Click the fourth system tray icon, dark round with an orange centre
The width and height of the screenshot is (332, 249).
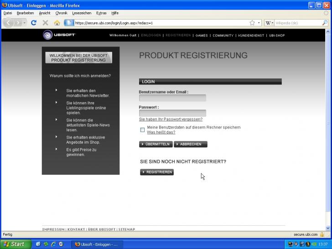(x=308, y=244)
